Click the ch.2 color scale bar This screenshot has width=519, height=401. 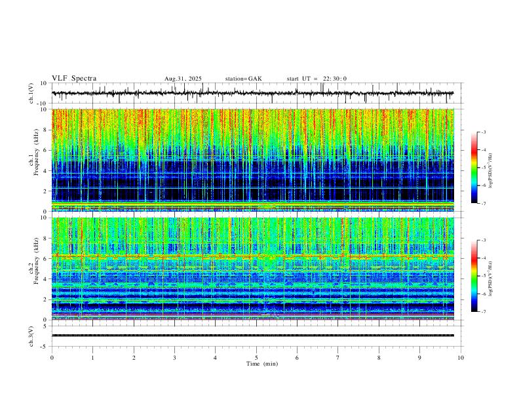(x=474, y=276)
